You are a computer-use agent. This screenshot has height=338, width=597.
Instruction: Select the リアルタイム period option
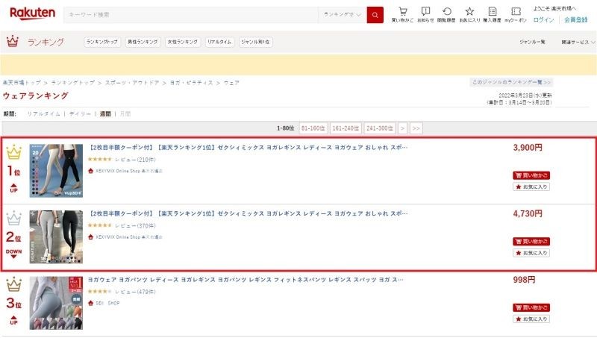coord(43,114)
